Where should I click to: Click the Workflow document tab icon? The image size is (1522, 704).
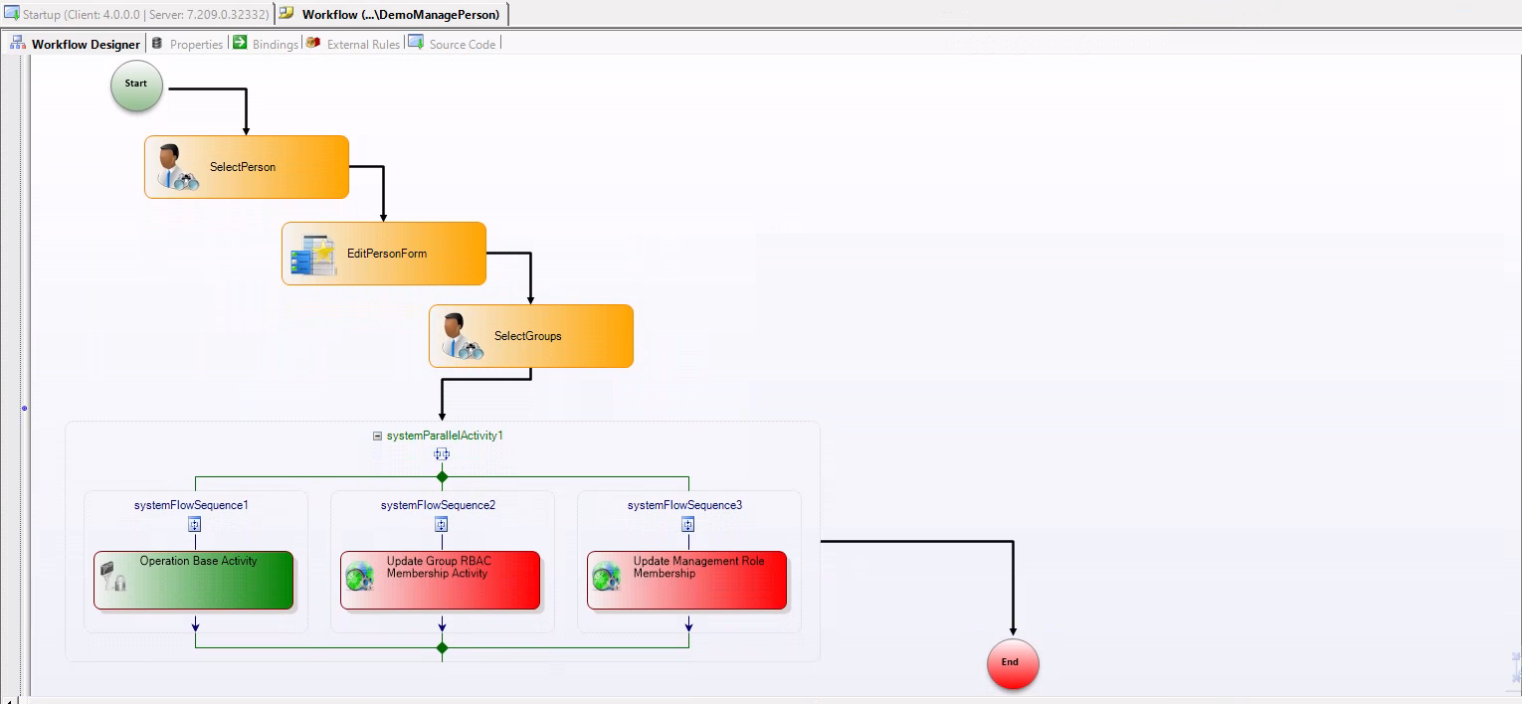click(286, 14)
